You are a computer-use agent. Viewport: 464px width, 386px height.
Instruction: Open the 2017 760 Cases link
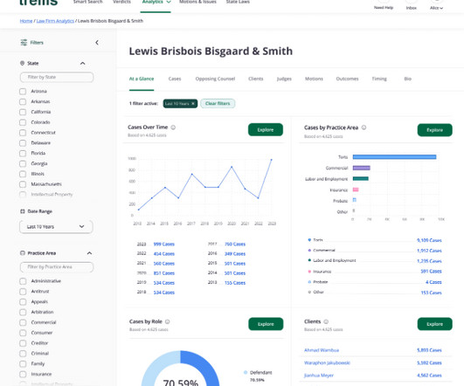point(235,245)
